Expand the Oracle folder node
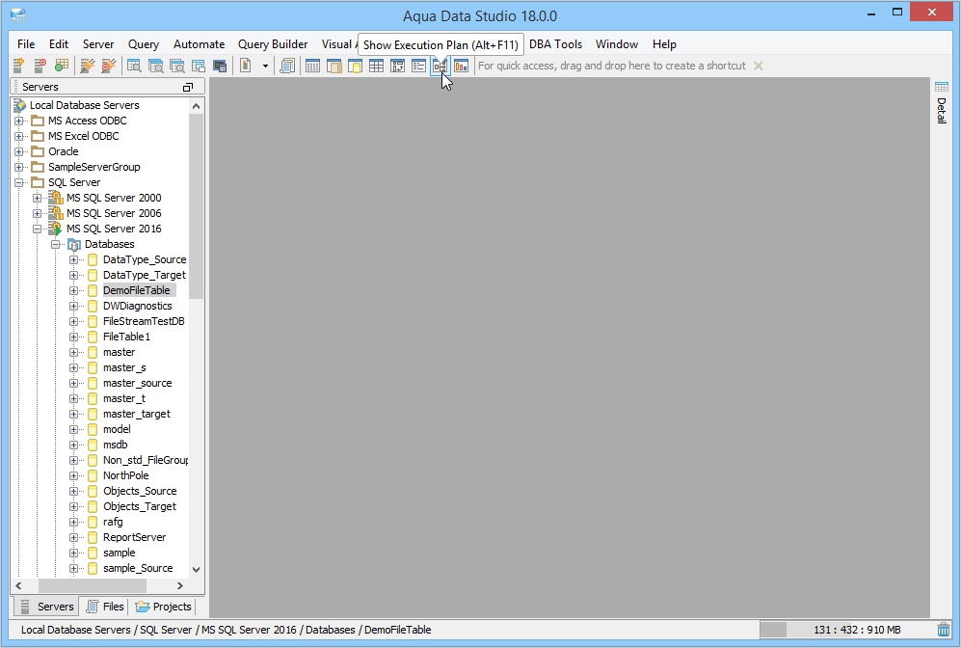The width and height of the screenshot is (961, 648). (x=19, y=151)
